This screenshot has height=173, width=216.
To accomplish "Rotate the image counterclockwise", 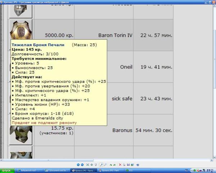I will [114, 165].
